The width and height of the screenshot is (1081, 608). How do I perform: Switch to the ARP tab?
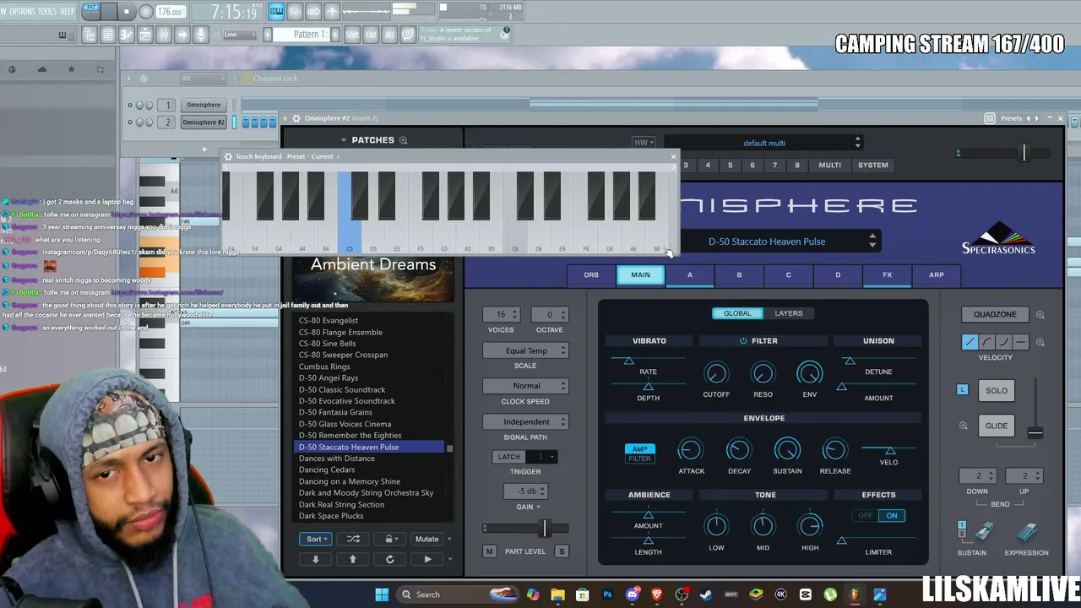pos(937,275)
